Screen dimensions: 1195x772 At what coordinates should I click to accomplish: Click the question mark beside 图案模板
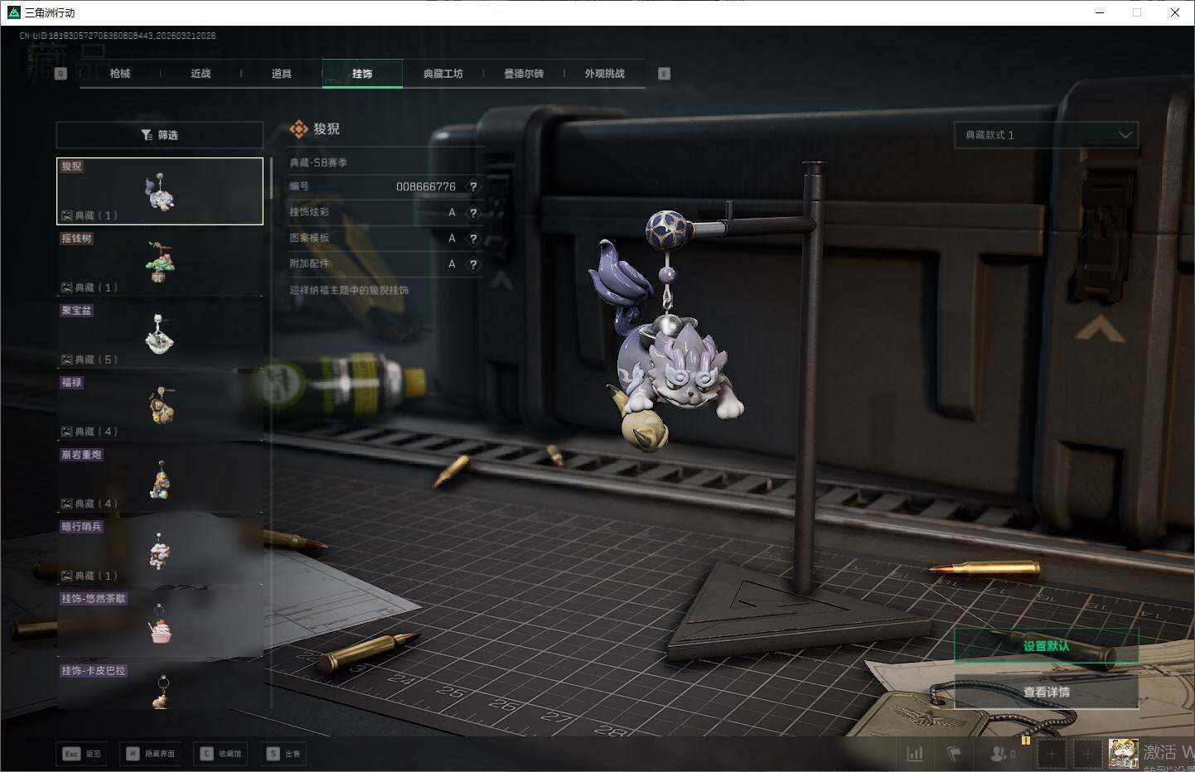click(x=473, y=239)
